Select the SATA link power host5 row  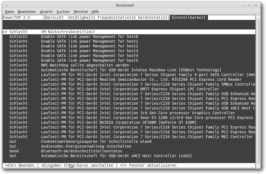129,60
